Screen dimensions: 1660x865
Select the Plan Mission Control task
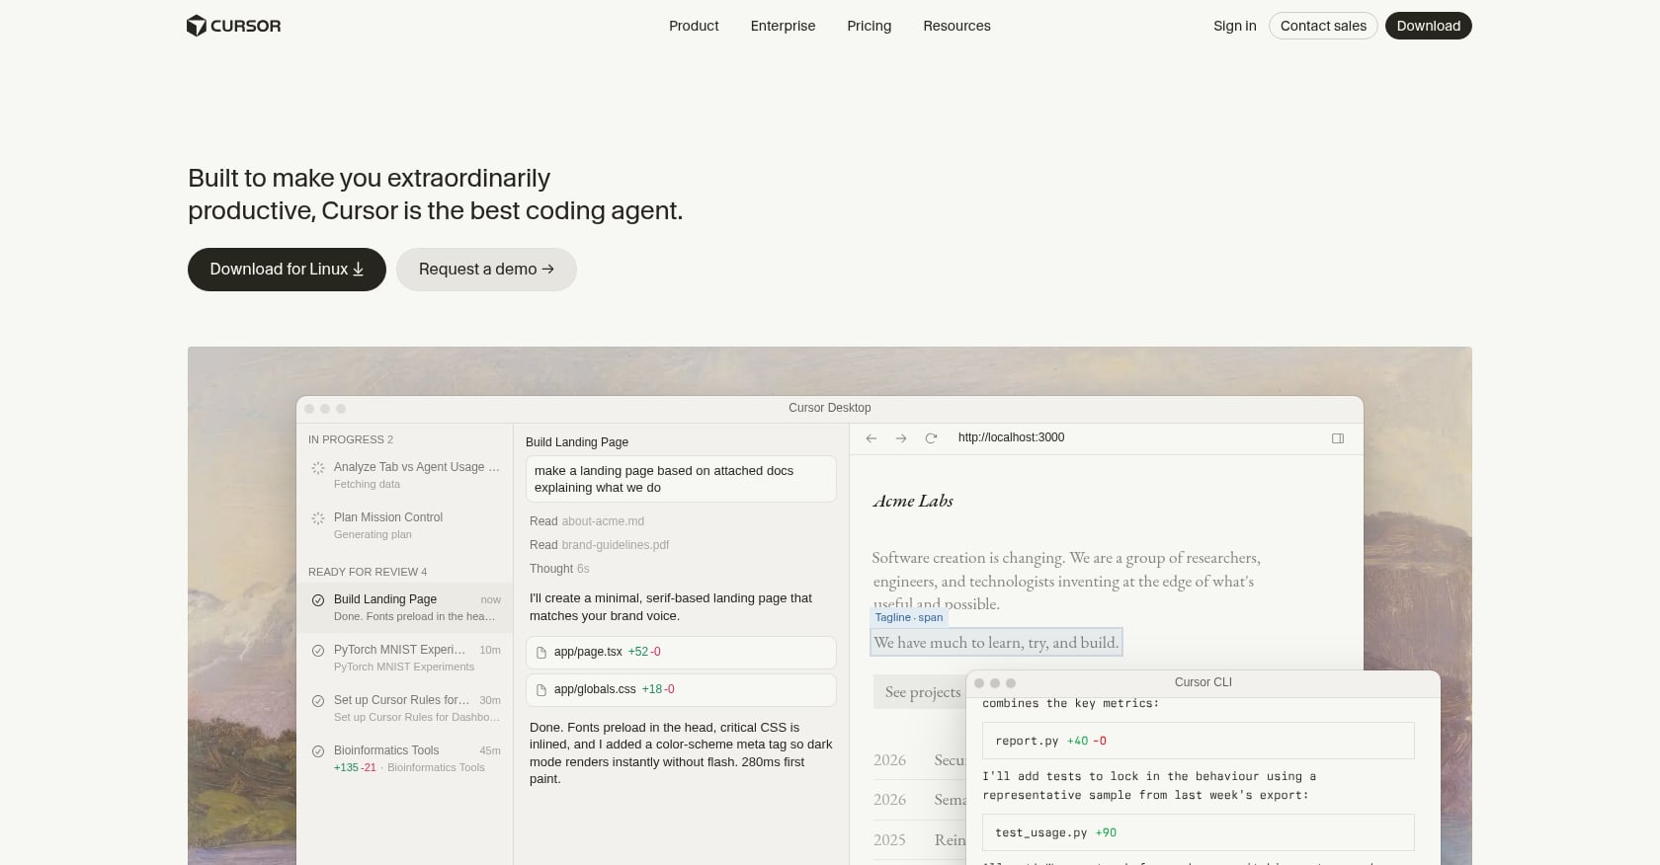405,525
